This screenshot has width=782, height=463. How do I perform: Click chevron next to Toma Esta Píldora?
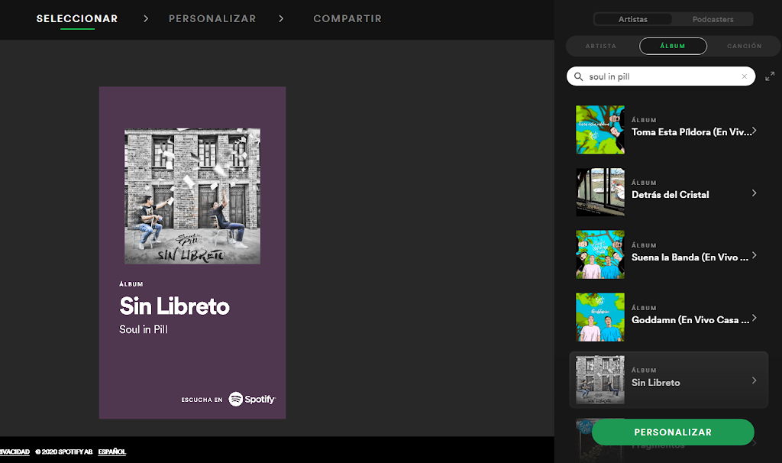tap(754, 131)
